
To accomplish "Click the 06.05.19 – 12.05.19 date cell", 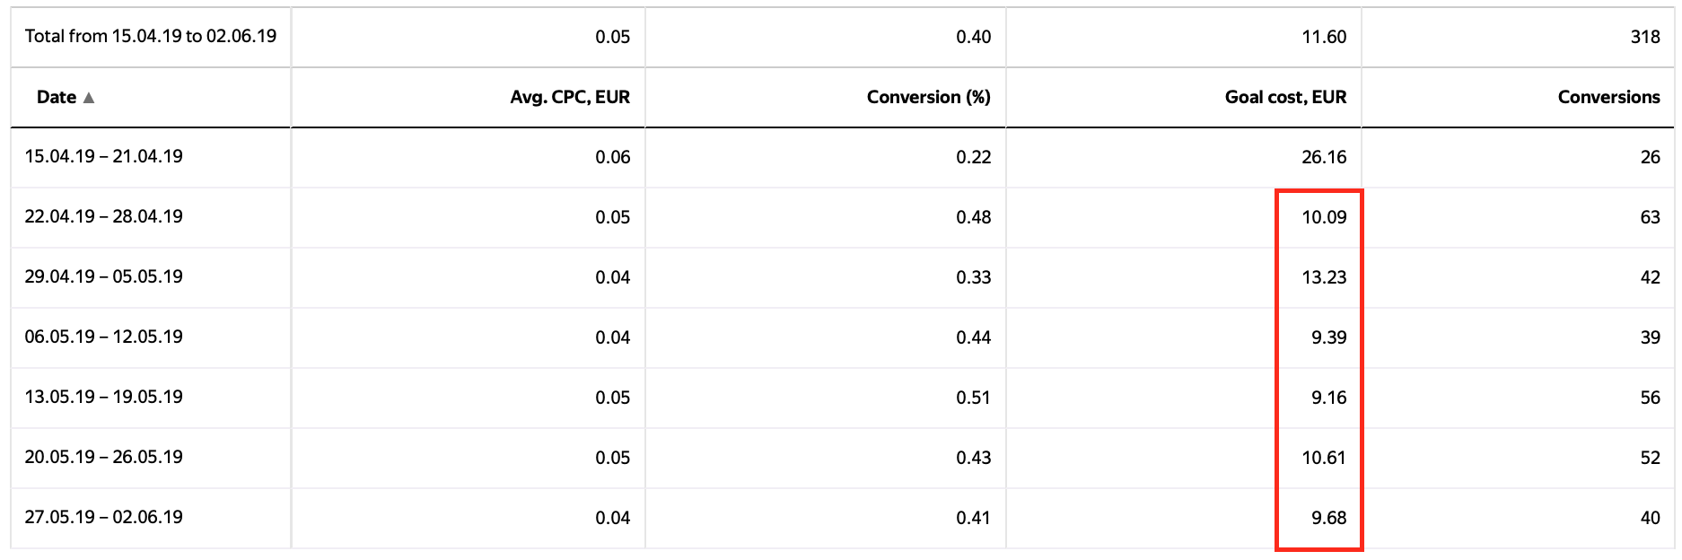I will coord(103,337).
